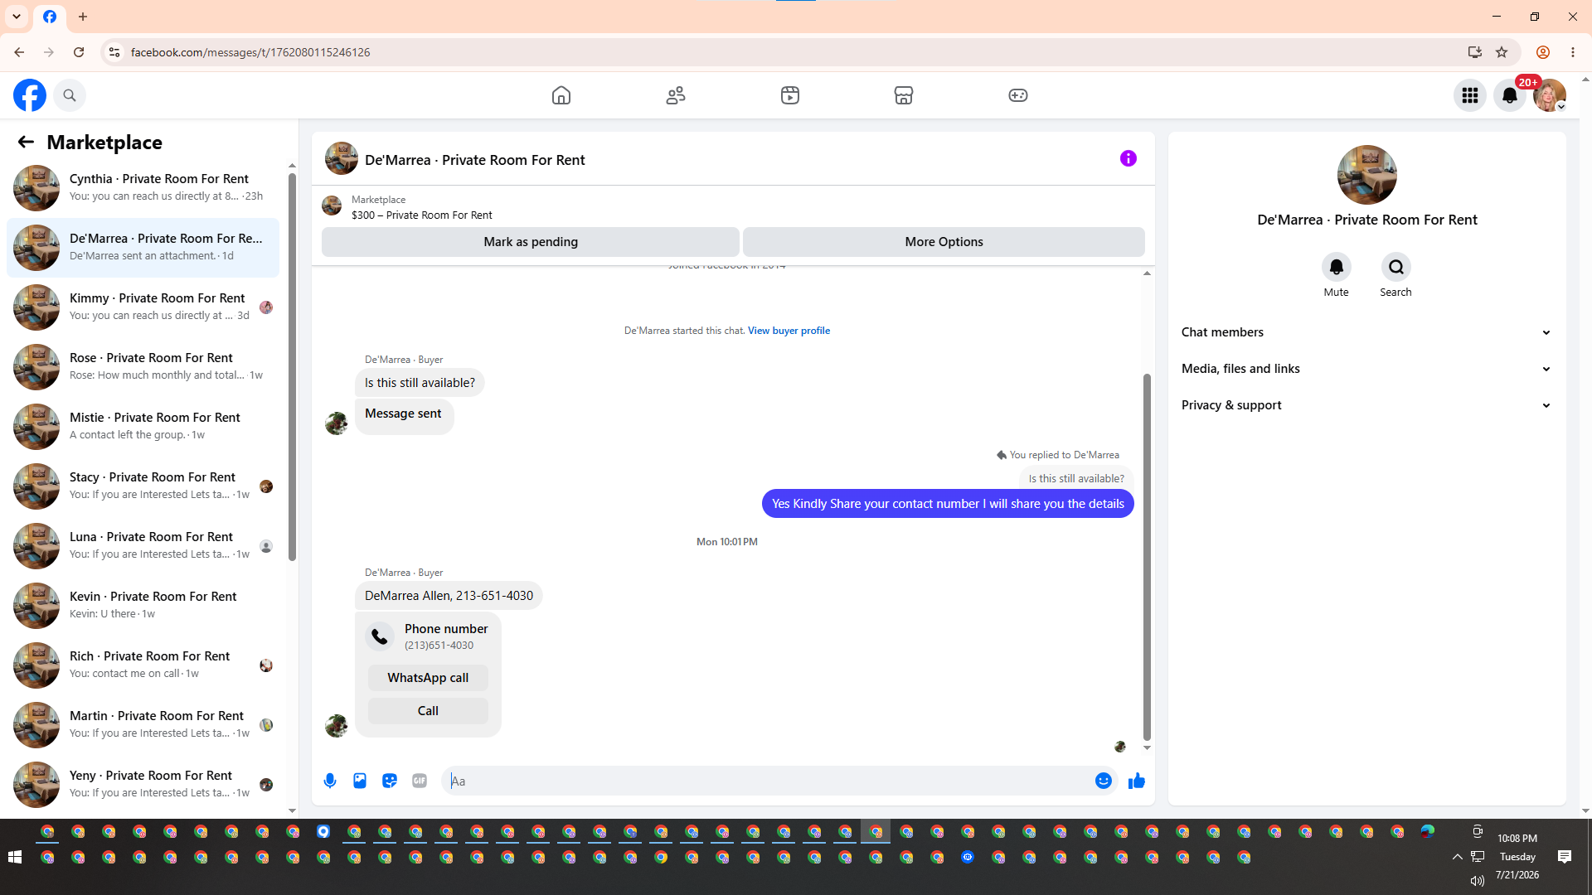Show hidden system tray icons
This screenshot has width=1592, height=895.
tap(1457, 857)
